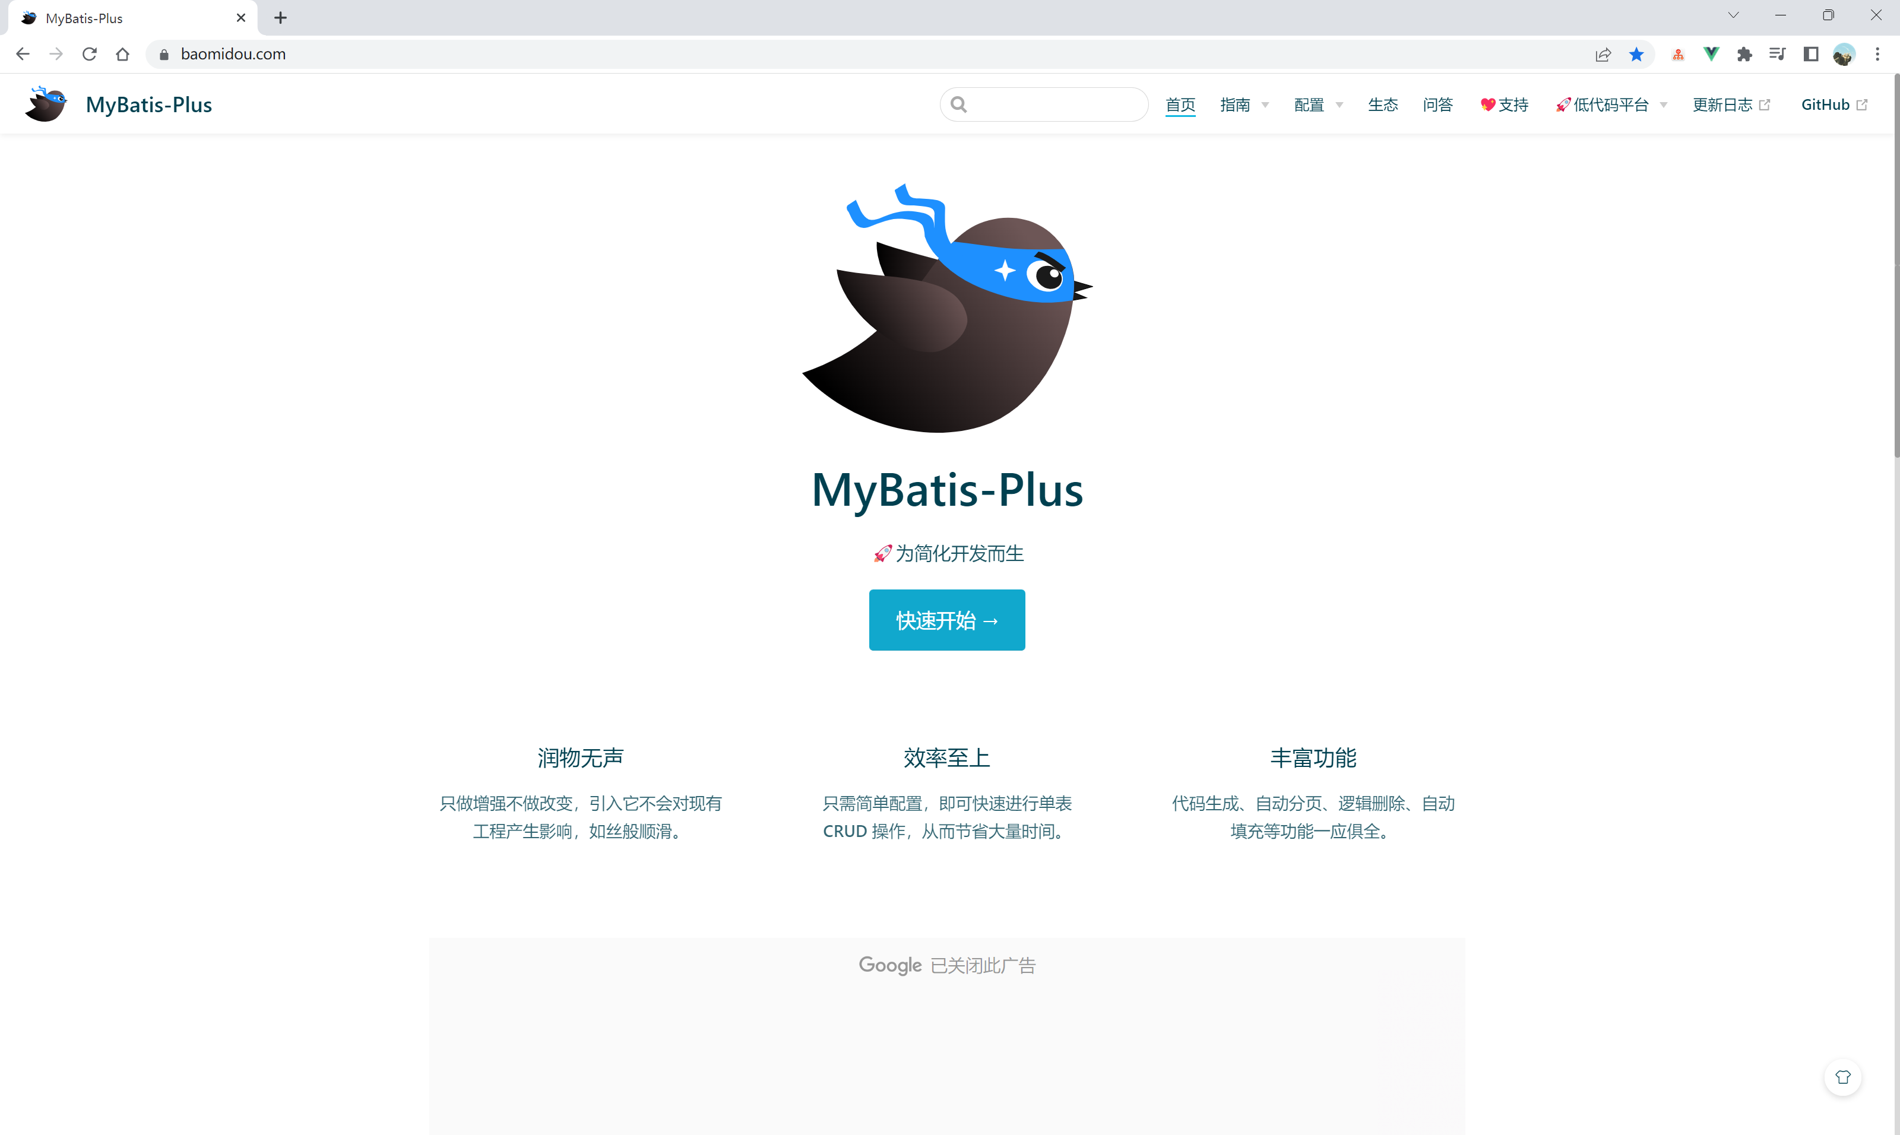Click the address bar URL baomidou.com
This screenshot has width=1900, height=1135.
click(233, 54)
